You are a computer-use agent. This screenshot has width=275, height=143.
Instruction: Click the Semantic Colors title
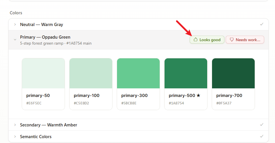(x=36, y=137)
